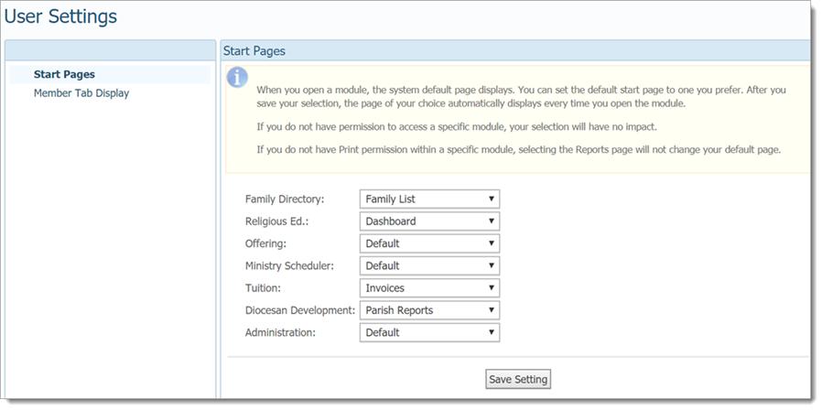Select Start Pages in the sidebar
The image size is (822, 410).
[64, 74]
